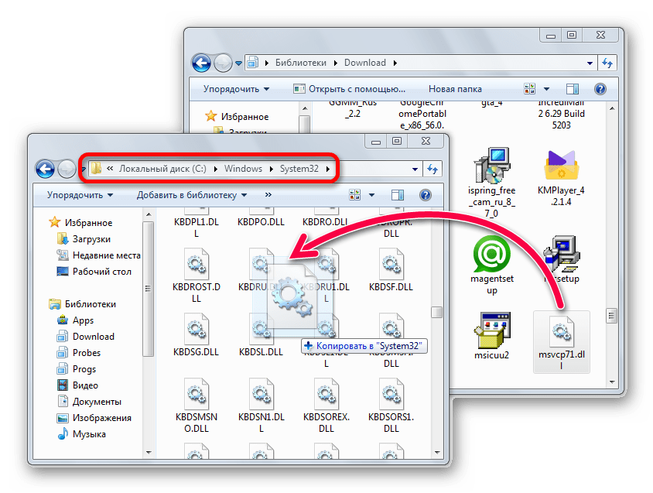653x493 pixels.
Task: Toggle the preview pane in System32 window
Action: click(397, 195)
